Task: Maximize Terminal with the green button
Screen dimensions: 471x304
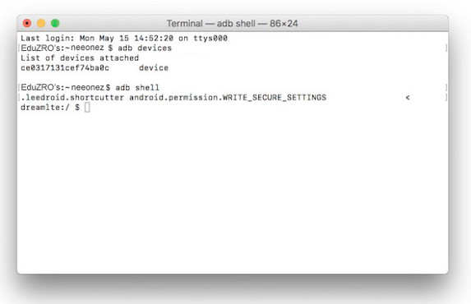Action: pyautogui.click(x=55, y=23)
